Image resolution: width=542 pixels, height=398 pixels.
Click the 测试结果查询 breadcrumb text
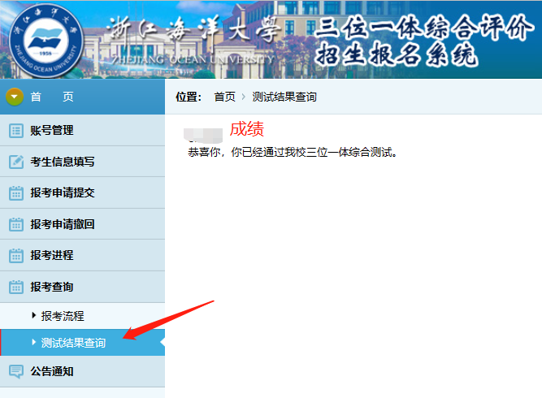(x=284, y=97)
